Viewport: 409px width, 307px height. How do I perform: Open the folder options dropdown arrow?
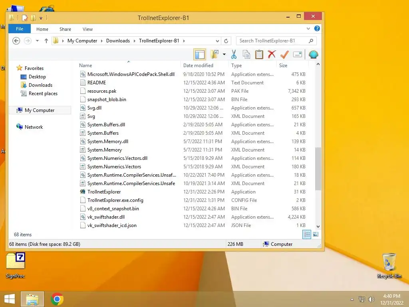click(224, 54)
